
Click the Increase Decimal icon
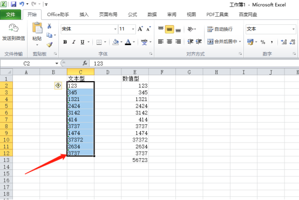click(x=284, y=42)
